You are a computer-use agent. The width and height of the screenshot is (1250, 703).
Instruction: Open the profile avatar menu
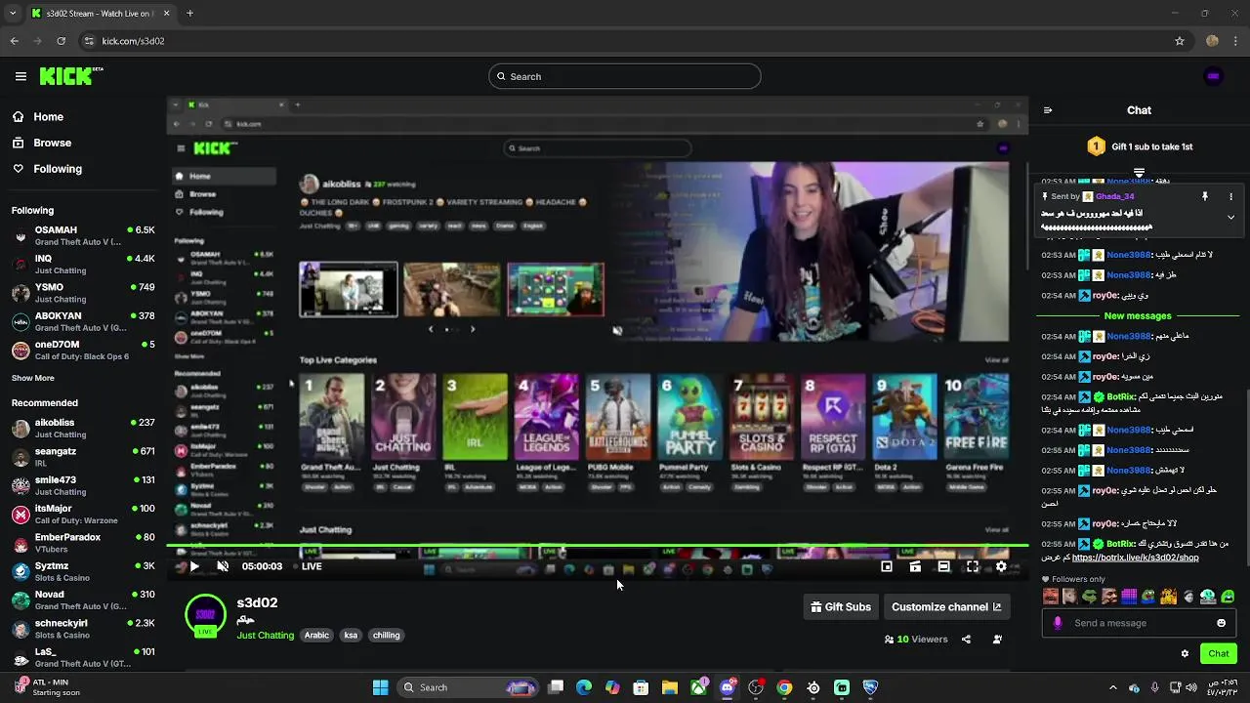(x=1213, y=76)
